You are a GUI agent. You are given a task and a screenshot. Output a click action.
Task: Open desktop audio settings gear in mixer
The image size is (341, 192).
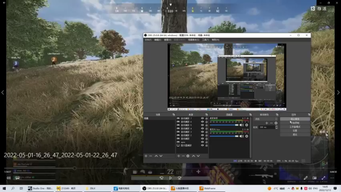[247, 125]
